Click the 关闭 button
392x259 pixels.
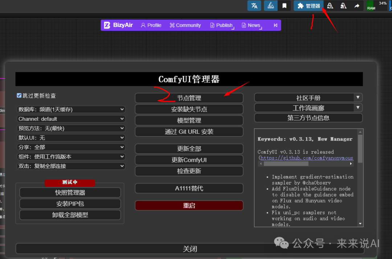(x=190, y=249)
